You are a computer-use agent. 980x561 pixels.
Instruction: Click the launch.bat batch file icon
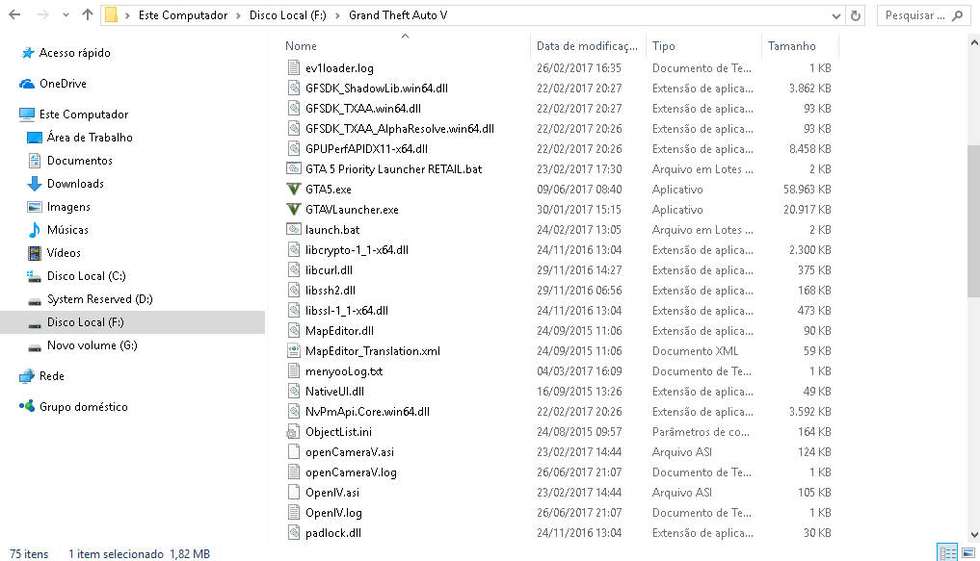(293, 229)
